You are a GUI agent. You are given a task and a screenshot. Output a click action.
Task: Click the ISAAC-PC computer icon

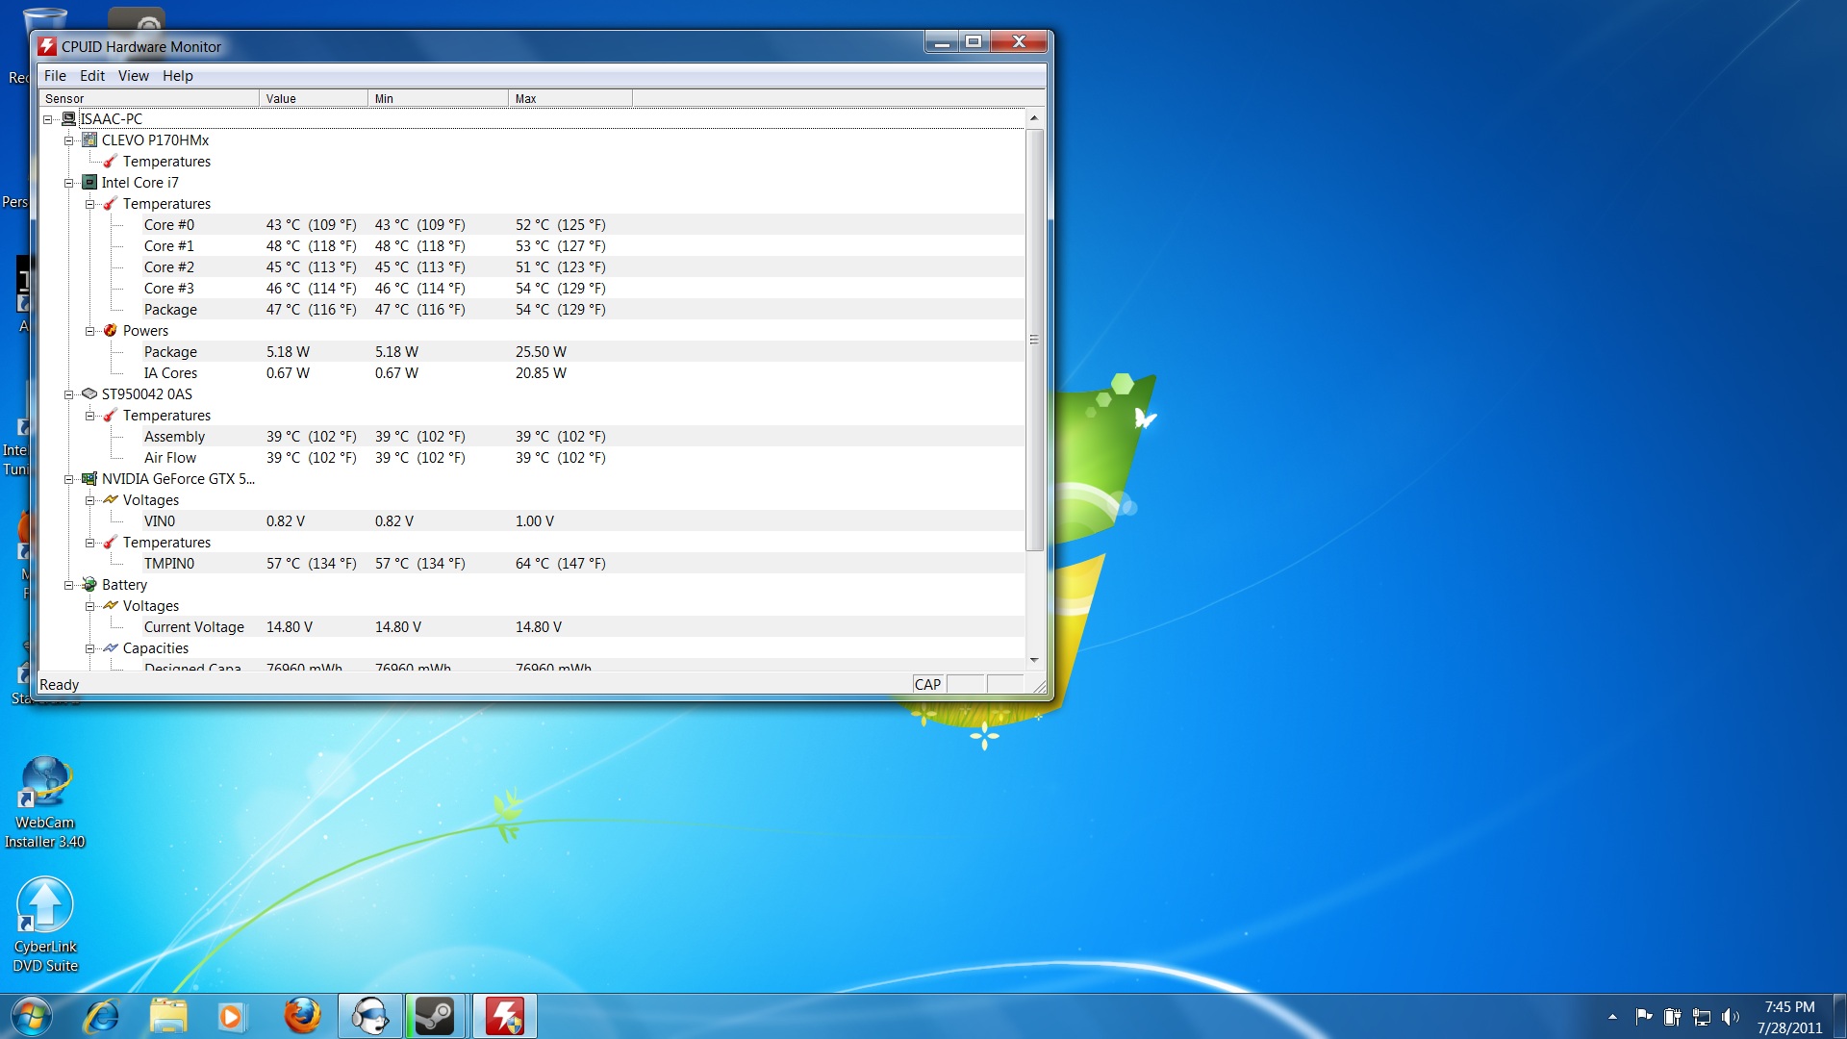pos(68,118)
